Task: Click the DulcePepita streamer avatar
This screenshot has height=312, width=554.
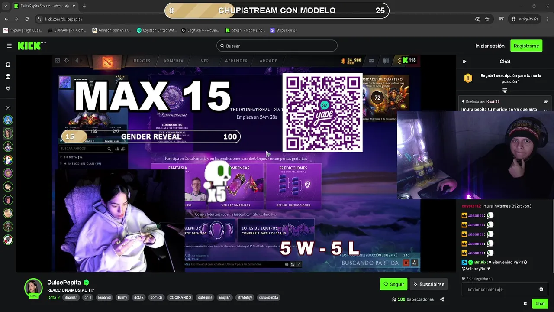Action: pyautogui.click(x=33, y=288)
